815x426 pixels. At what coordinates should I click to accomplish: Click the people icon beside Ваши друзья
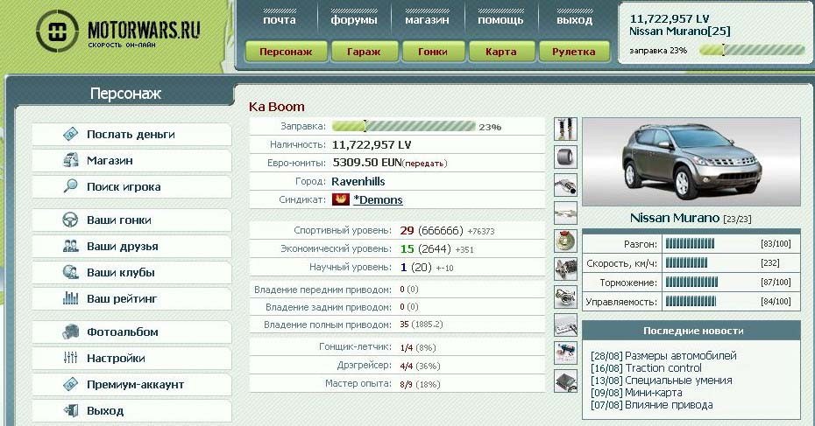[71, 246]
